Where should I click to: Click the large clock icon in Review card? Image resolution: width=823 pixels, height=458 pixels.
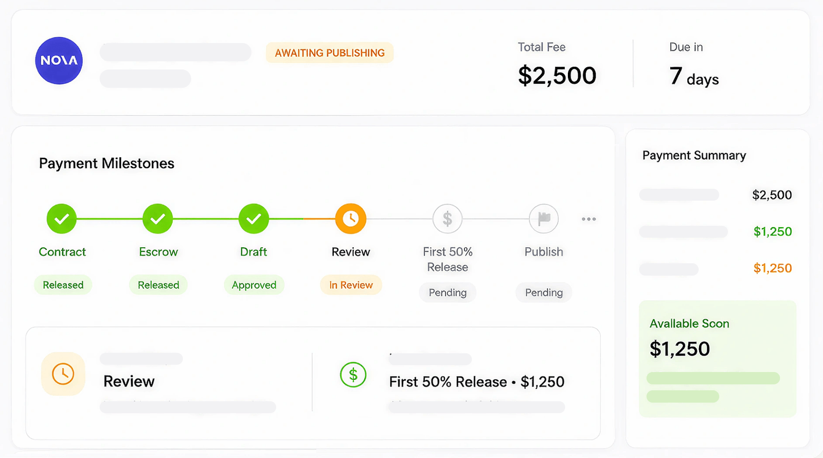63,374
